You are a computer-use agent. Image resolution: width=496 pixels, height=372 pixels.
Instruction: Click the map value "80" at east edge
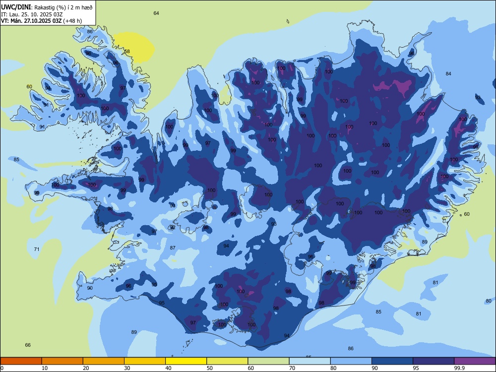click(x=489, y=301)
